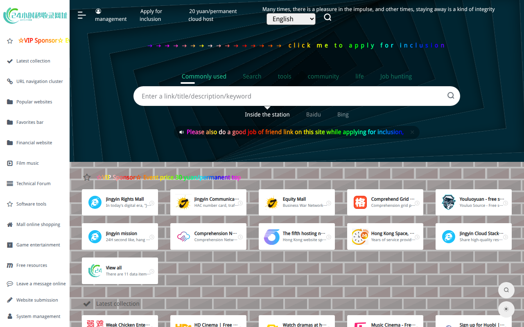Select the Bing search engine option
The width and height of the screenshot is (524, 327).
(343, 114)
